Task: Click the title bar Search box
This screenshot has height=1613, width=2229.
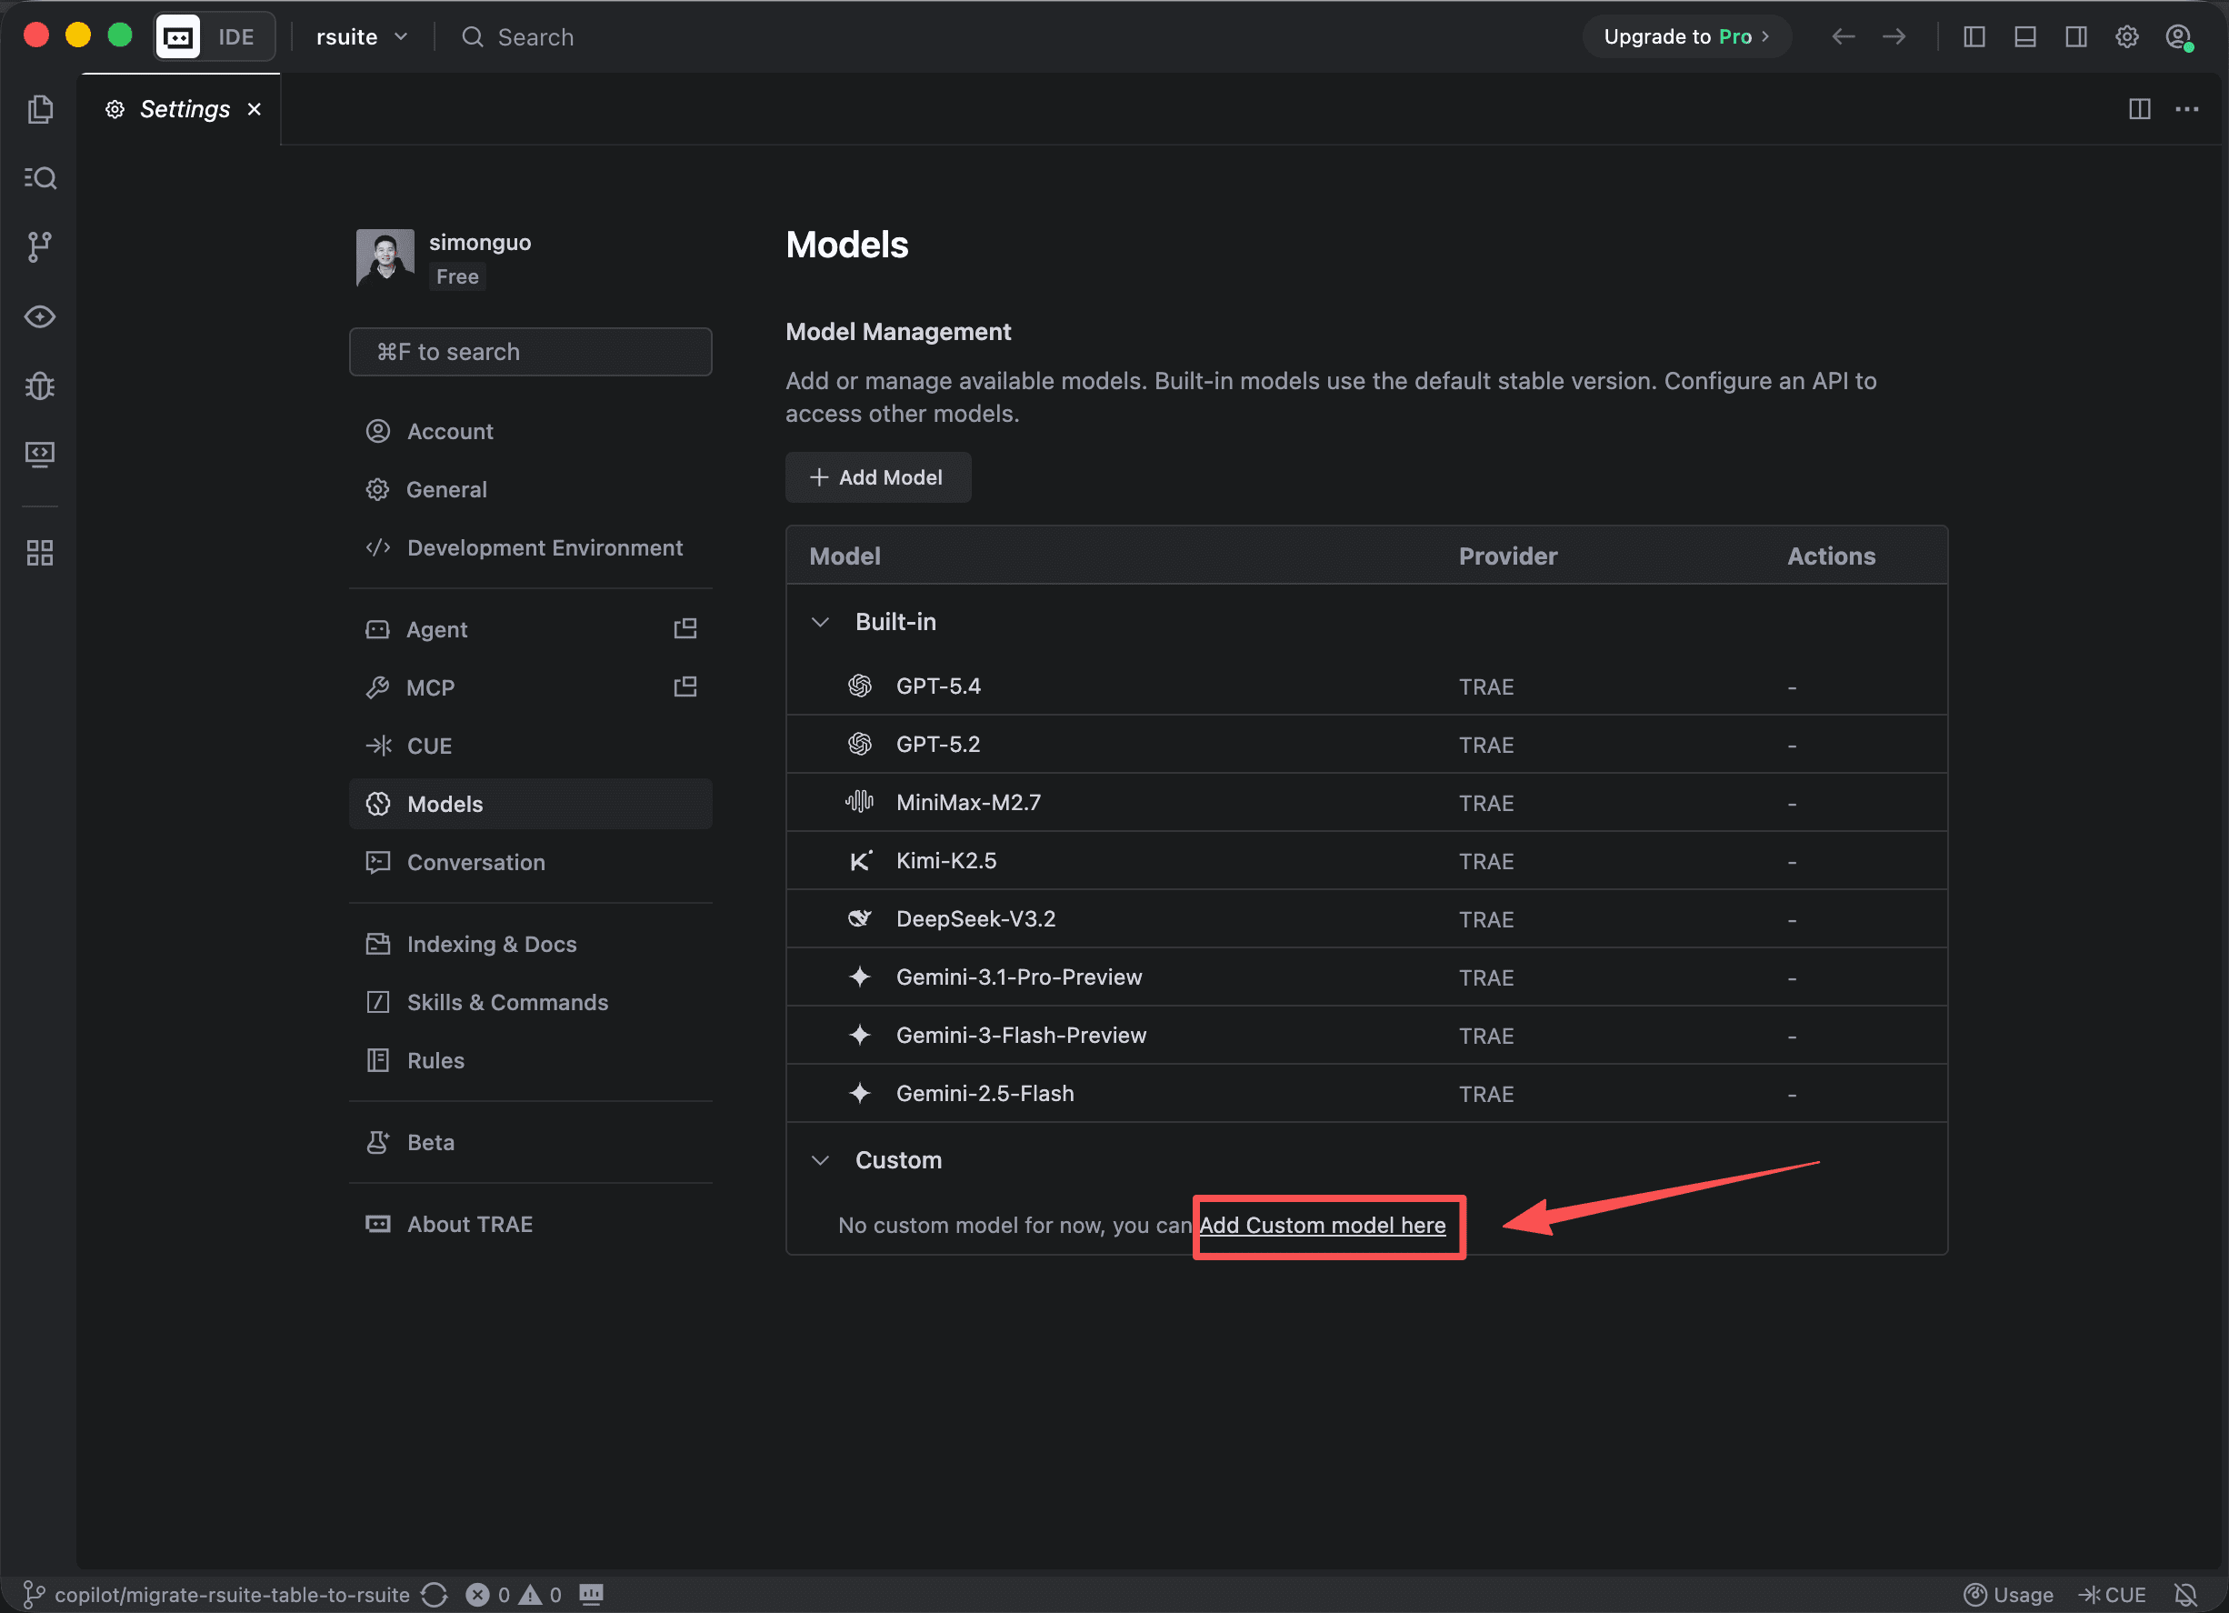Action: pyautogui.click(x=518, y=37)
